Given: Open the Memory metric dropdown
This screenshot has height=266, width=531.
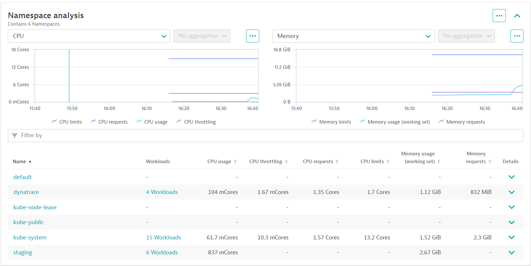Looking at the screenshot, I should pyautogui.click(x=353, y=36).
